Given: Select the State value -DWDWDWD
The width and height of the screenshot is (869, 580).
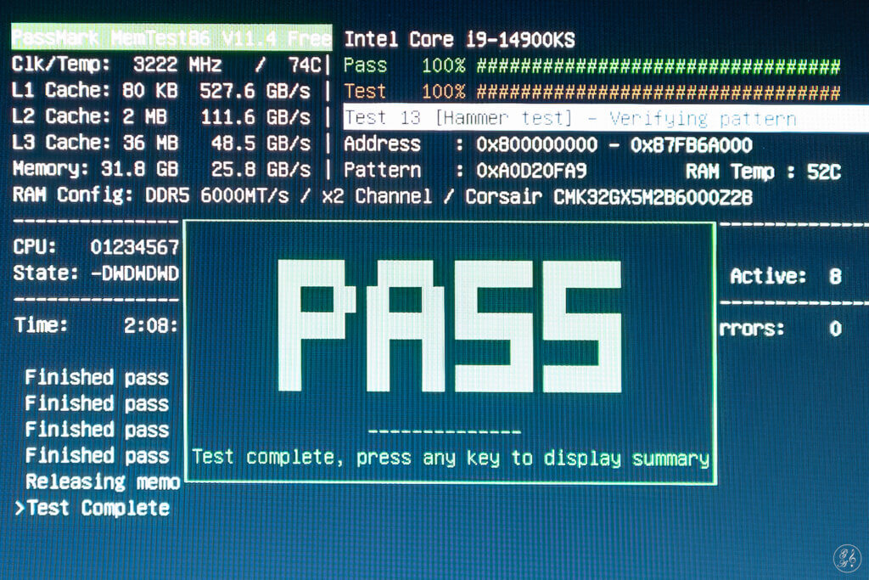Looking at the screenshot, I should pos(135,273).
